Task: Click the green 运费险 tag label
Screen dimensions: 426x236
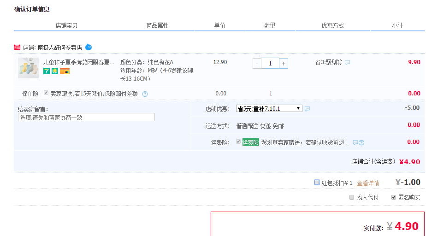Action: [x=250, y=142]
